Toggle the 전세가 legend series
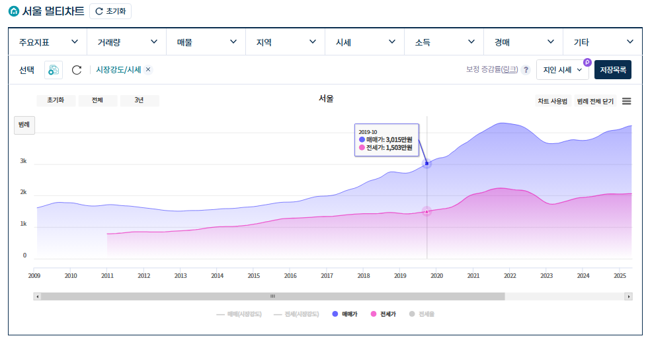The width and height of the screenshot is (648, 340). [383, 314]
